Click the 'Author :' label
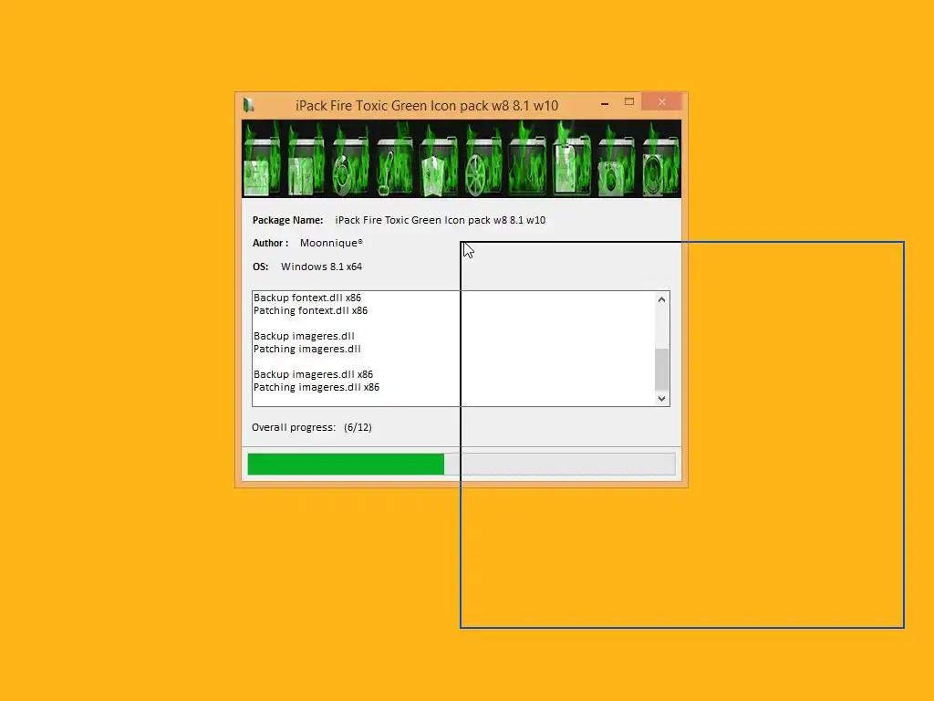The height and width of the screenshot is (701, 934). click(x=270, y=243)
